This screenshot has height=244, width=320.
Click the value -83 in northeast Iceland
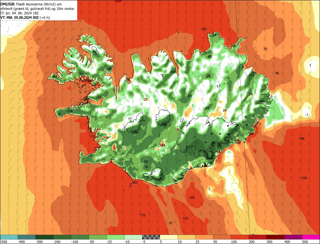[x=209, y=57]
